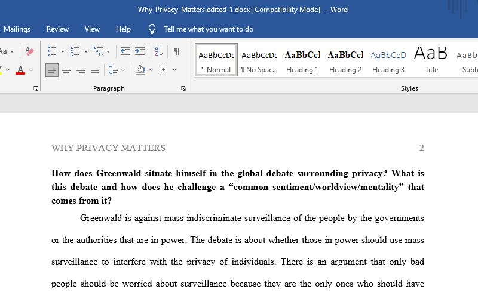
Task: Click the page number 2 in header
Action: [x=422, y=148]
